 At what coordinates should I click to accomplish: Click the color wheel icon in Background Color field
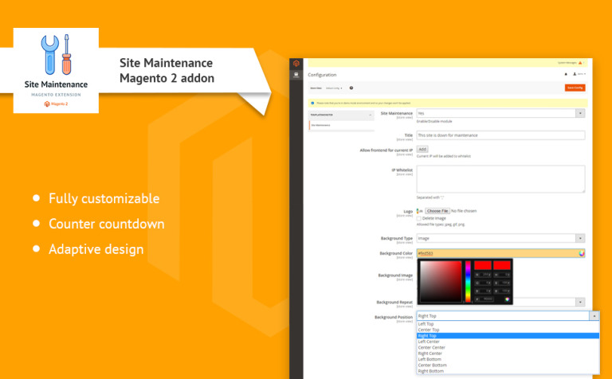click(582, 253)
